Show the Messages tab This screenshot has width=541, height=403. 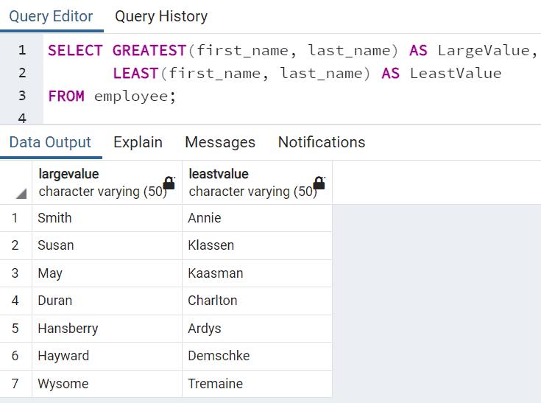[x=220, y=142]
